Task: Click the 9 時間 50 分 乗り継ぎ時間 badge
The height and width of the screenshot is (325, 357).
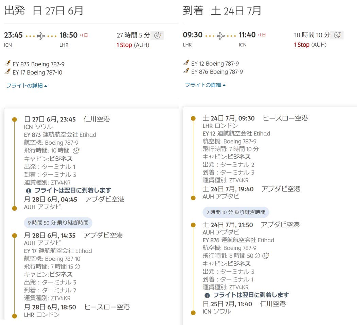Action: 58,223
